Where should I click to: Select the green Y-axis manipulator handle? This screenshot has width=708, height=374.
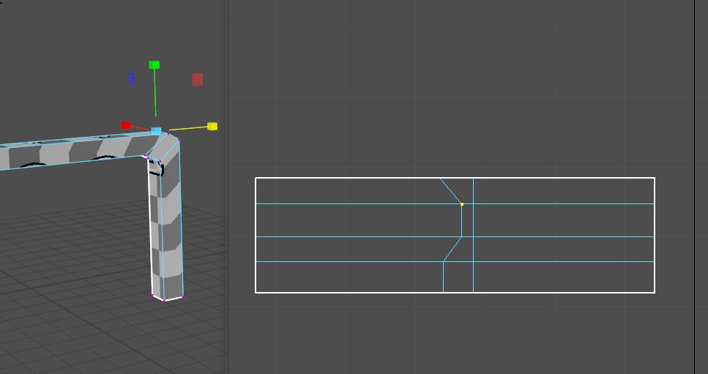click(x=154, y=65)
